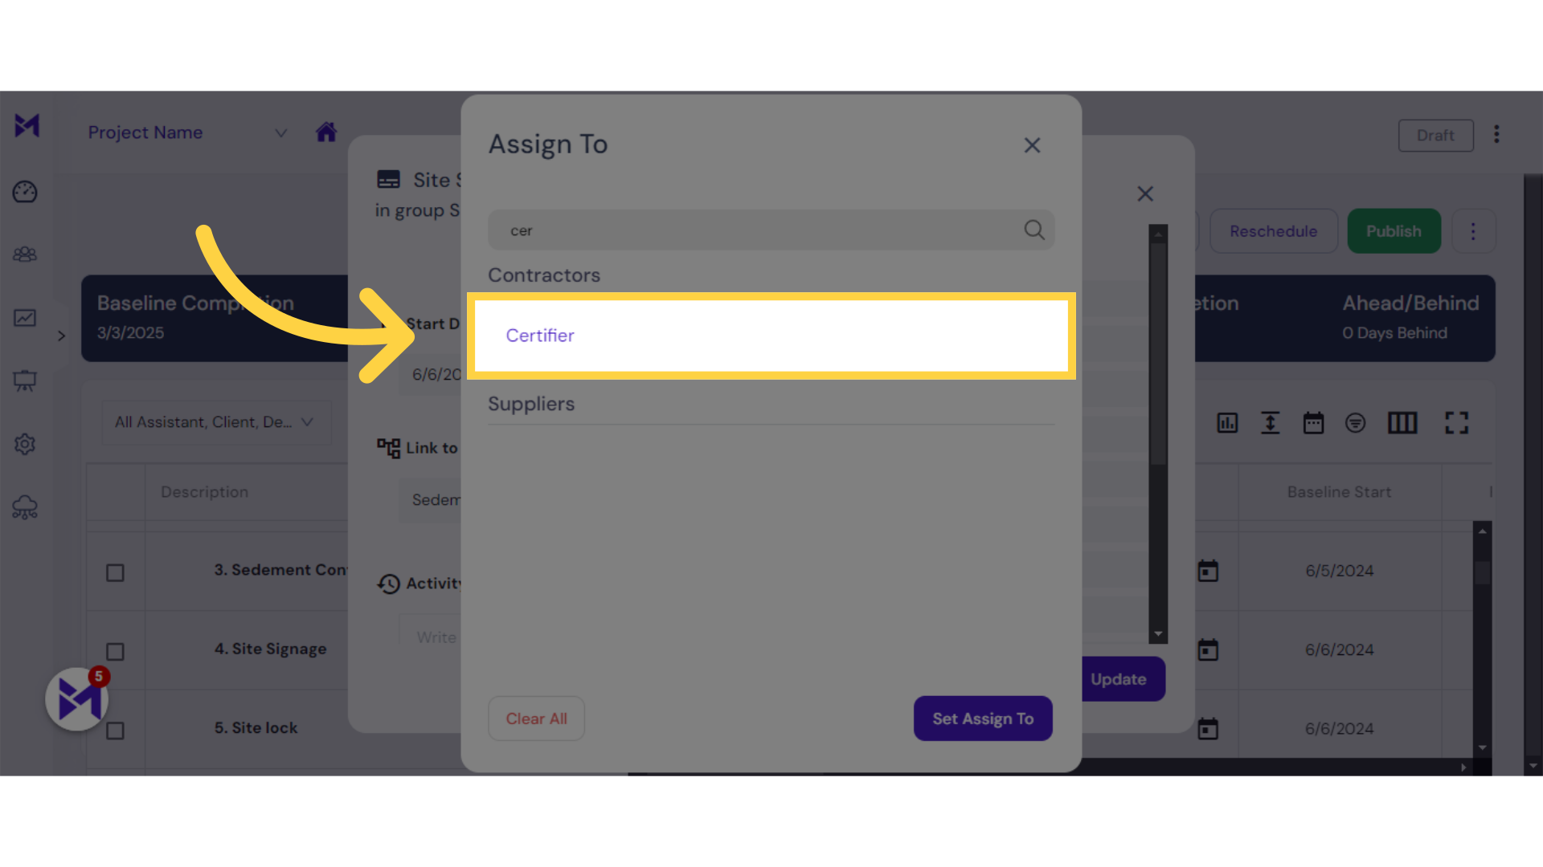
Task: Toggle checkbox for task 4 Site Signage
Action: [x=114, y=650]
